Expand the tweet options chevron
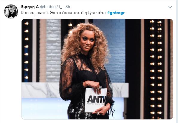The image size is (178, 123). coord(170,7)
